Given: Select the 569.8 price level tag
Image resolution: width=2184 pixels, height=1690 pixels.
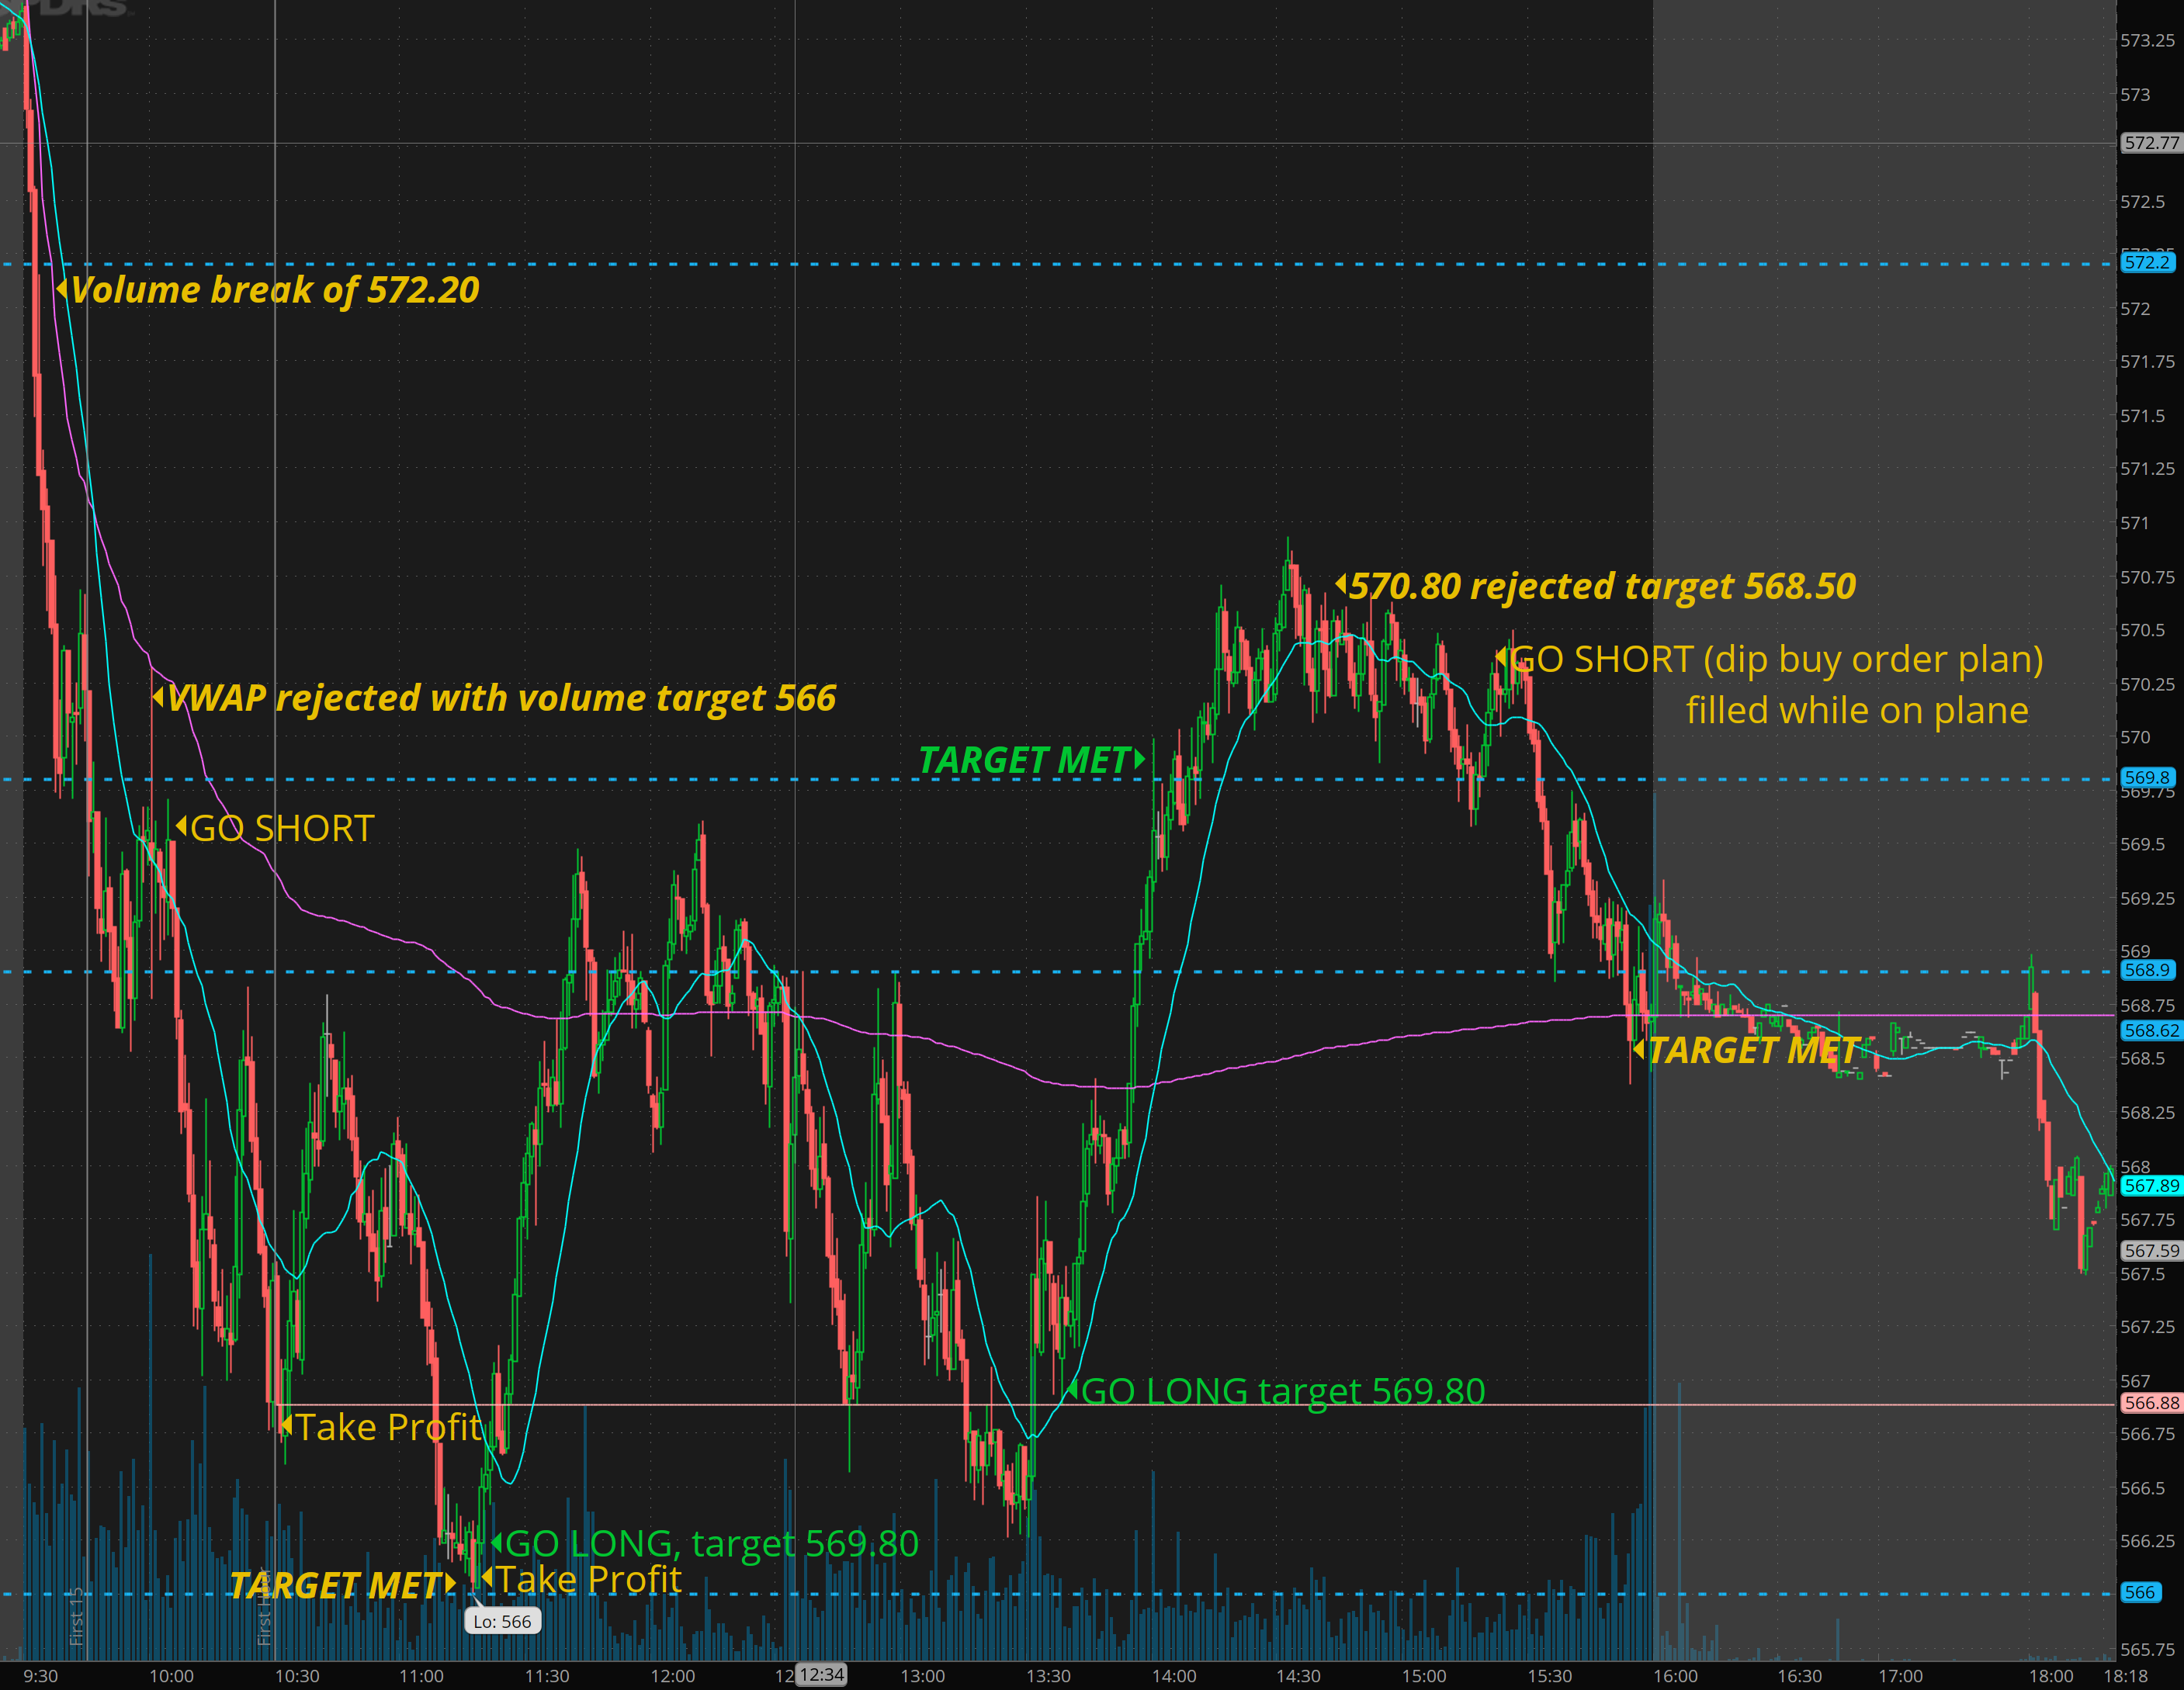Looking at the screenshot, I should coord(2147,778).
